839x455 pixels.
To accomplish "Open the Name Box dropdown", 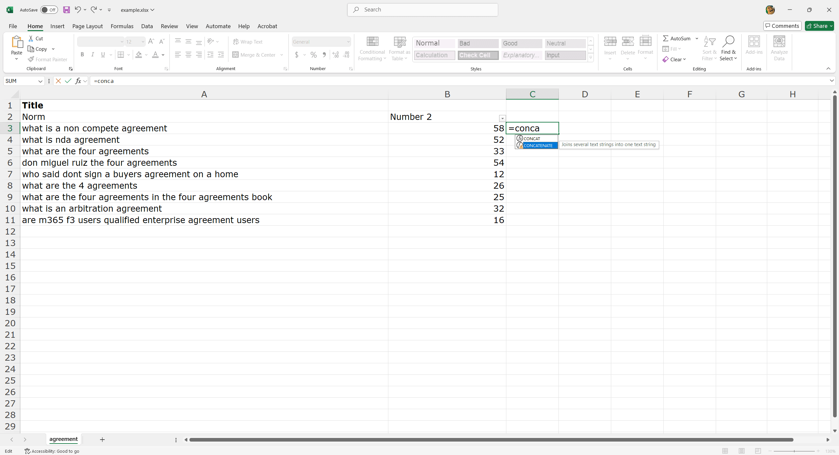I will (40, 81).
